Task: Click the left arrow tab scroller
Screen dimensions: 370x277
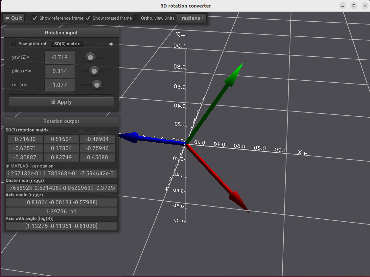Action: pos(12,44)
